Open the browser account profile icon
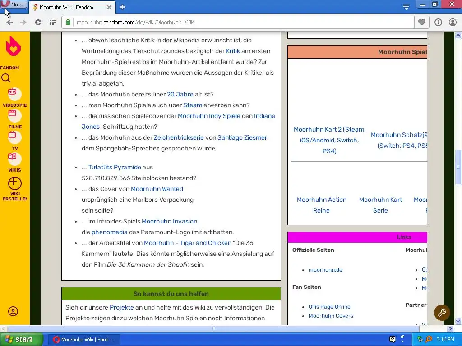Screen dimensions: 462x346 453,23
